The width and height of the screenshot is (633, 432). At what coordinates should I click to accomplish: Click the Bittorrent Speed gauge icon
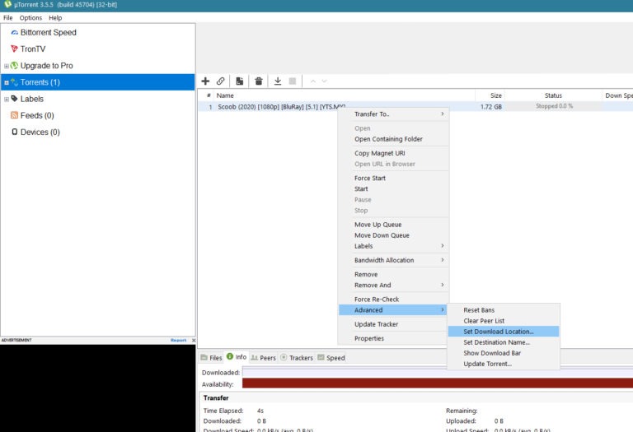pos(15,32)
